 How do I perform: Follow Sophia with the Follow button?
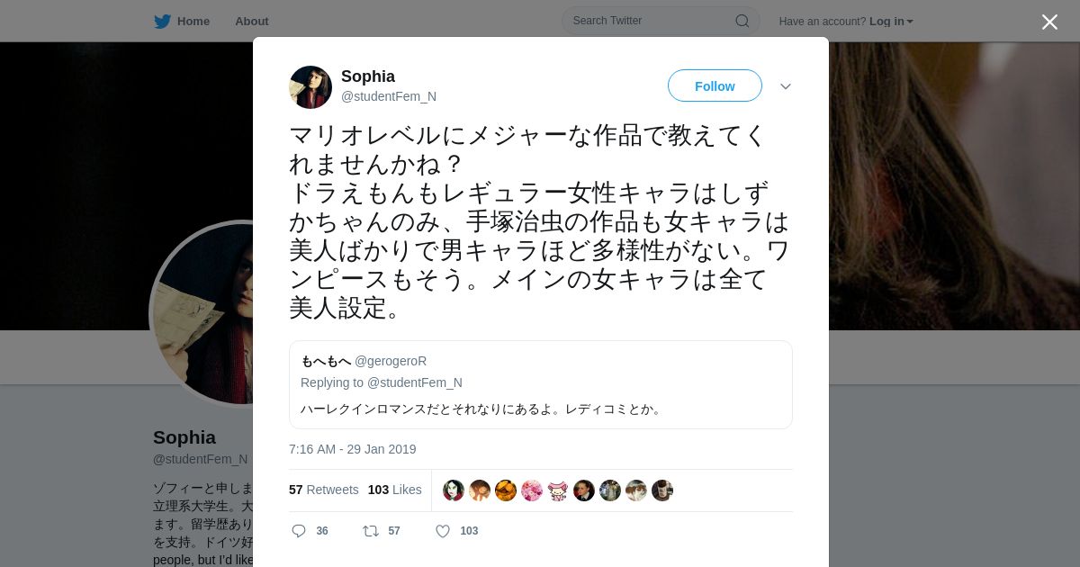(x=715, y=86)
